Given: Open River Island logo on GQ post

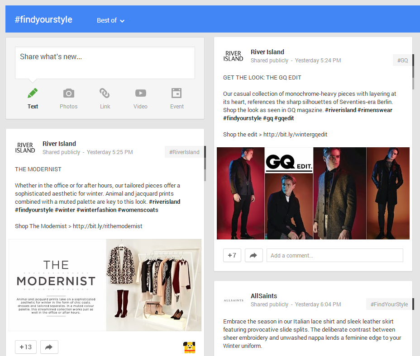Looking at the screenshot, I should coord(233,56).
